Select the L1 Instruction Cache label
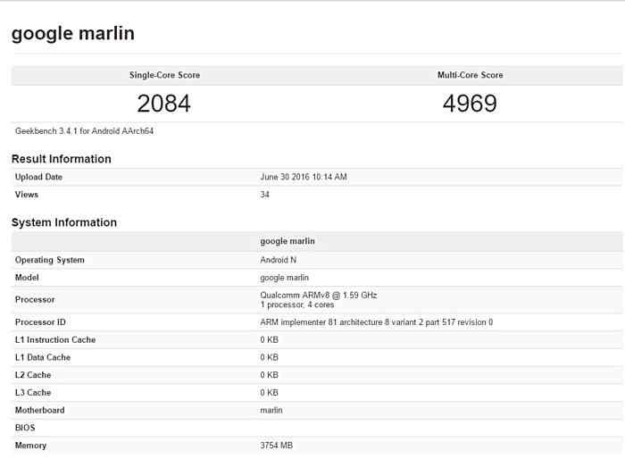This screenshot has width=625, height=459. pyautogui.click(x=55, y=339)
